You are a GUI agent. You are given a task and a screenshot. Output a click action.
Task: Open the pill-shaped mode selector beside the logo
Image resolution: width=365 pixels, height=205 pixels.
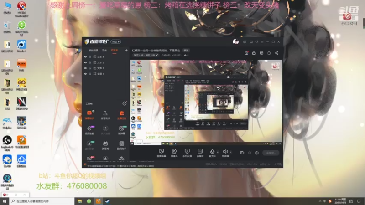pyautogui.click(x=116, y=41)
